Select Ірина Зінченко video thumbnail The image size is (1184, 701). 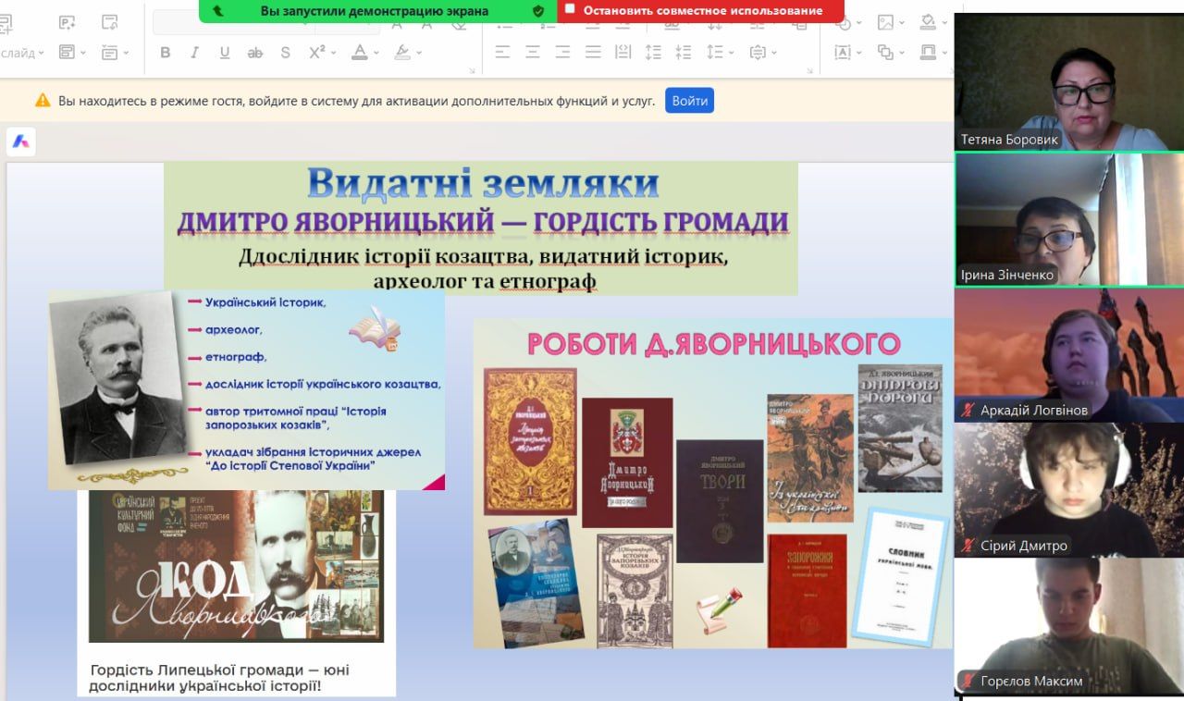click(1068, 219)
